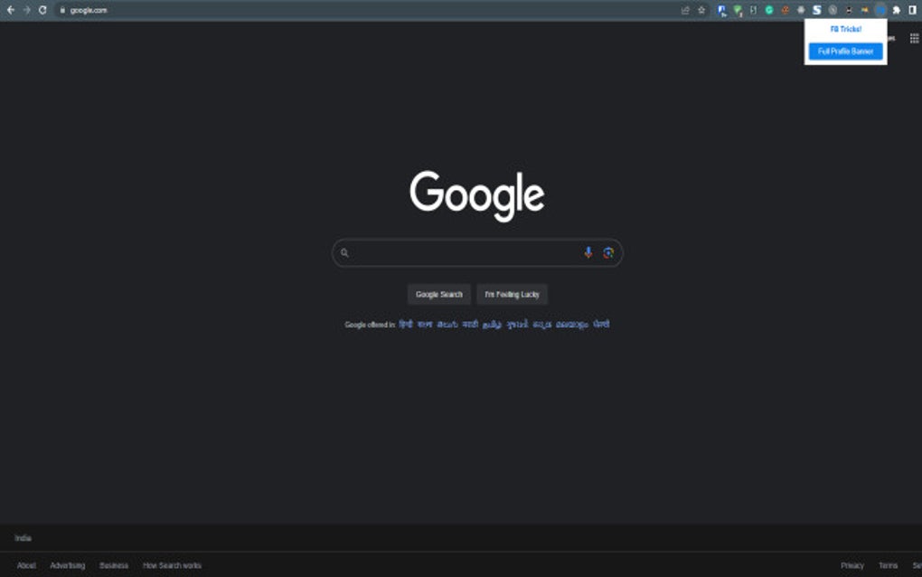922x577 pixels.
Task: Click the FB Tricks! link in the popup
Action: pyautogui.click(x=844, y=29)
